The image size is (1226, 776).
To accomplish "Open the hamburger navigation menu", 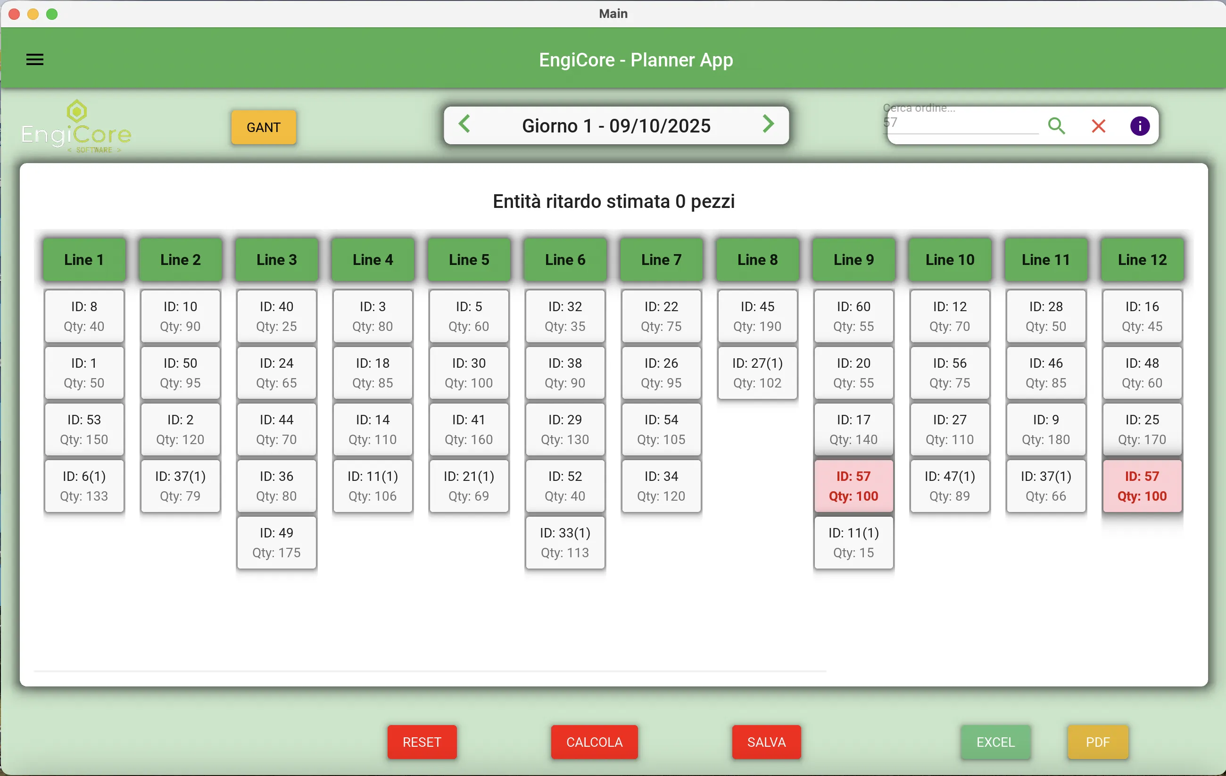I will tap(34, 59).
